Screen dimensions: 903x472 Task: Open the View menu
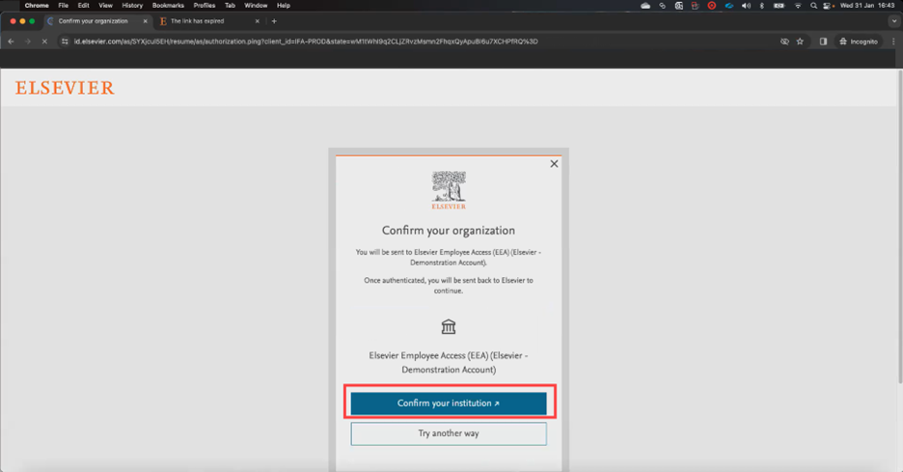(x=105, y=5)
